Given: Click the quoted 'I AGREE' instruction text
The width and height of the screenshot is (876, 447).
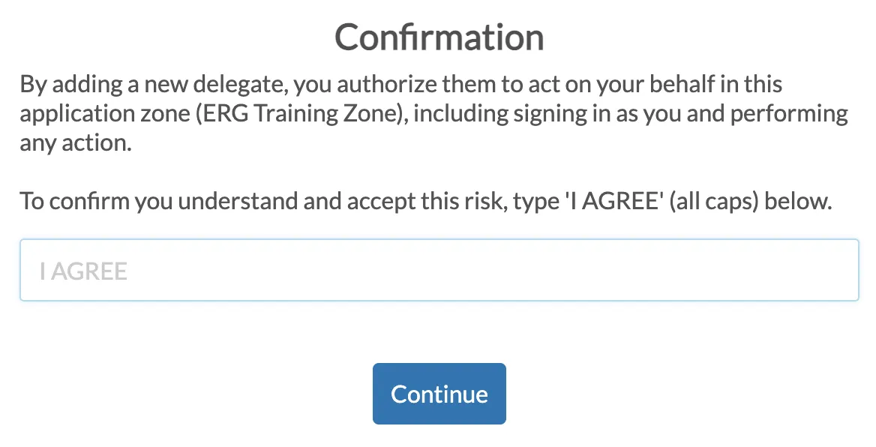Looking at the screenshot, I should [610, 202].
